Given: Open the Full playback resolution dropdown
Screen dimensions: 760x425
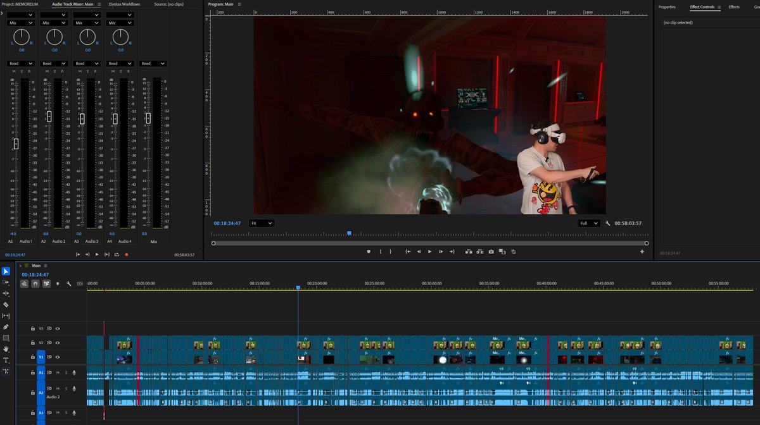Looking at the screenshot, I should 589,223.
